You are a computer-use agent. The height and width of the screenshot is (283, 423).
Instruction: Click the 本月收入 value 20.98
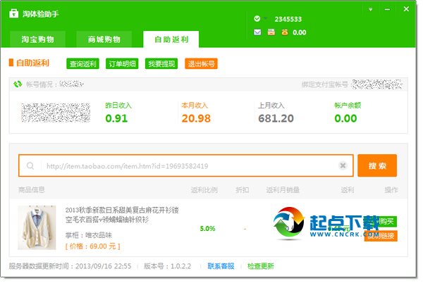pyautogui.click(x=196, y=118)
